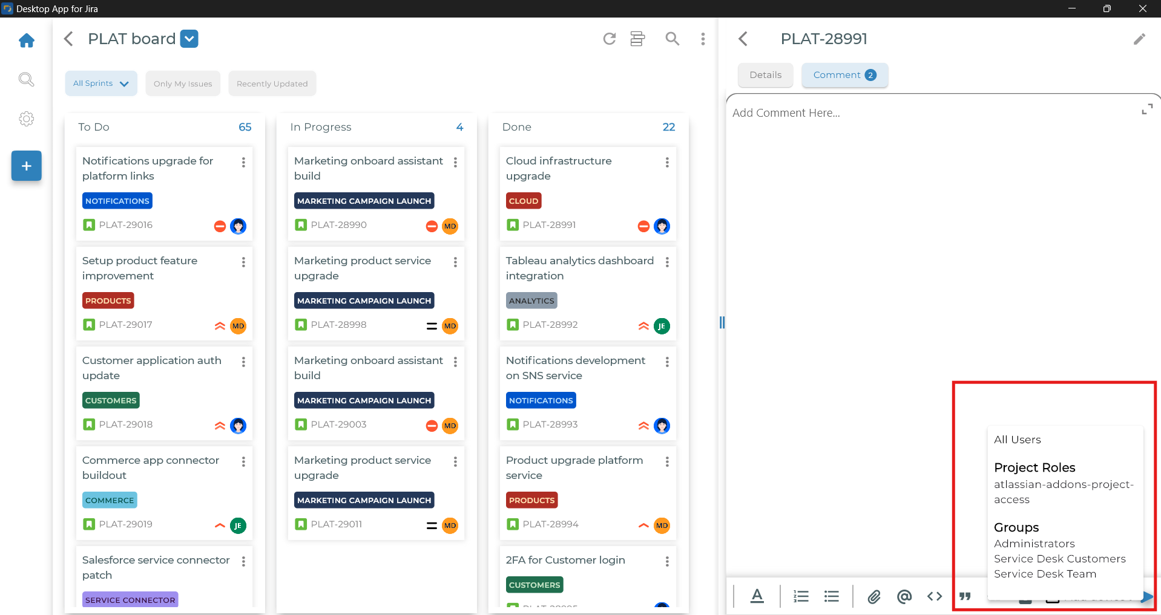Open the sidebar search icon
1161x615 pixels.
tap(26, 80)
